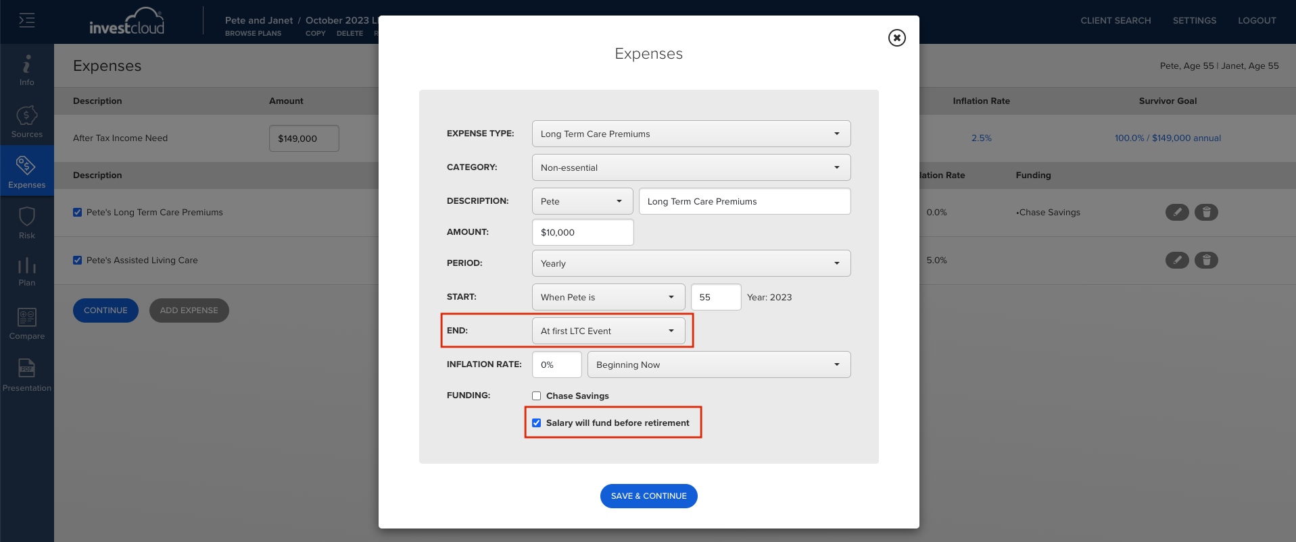This screenshot has width=1296, height=542.
Task: Click the Continue button on Expenses page
Action: pyautogui.click(x=105, y=310)
